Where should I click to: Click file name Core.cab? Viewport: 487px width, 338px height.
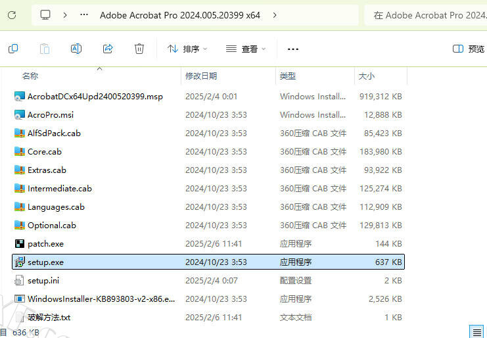(x=45, y=152)
